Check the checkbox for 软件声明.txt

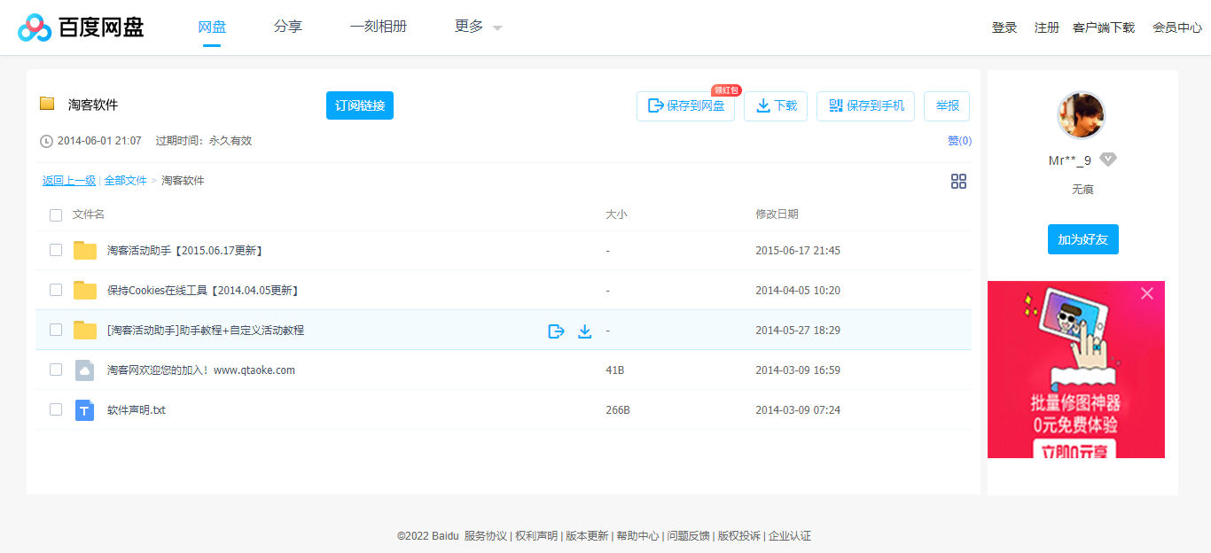(x=56, y=409)
